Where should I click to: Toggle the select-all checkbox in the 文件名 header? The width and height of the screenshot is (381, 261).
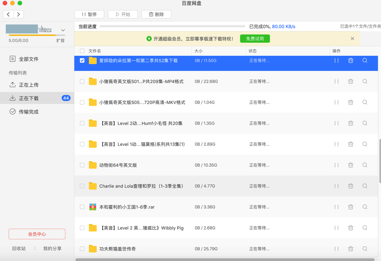(x=82, y=51)
